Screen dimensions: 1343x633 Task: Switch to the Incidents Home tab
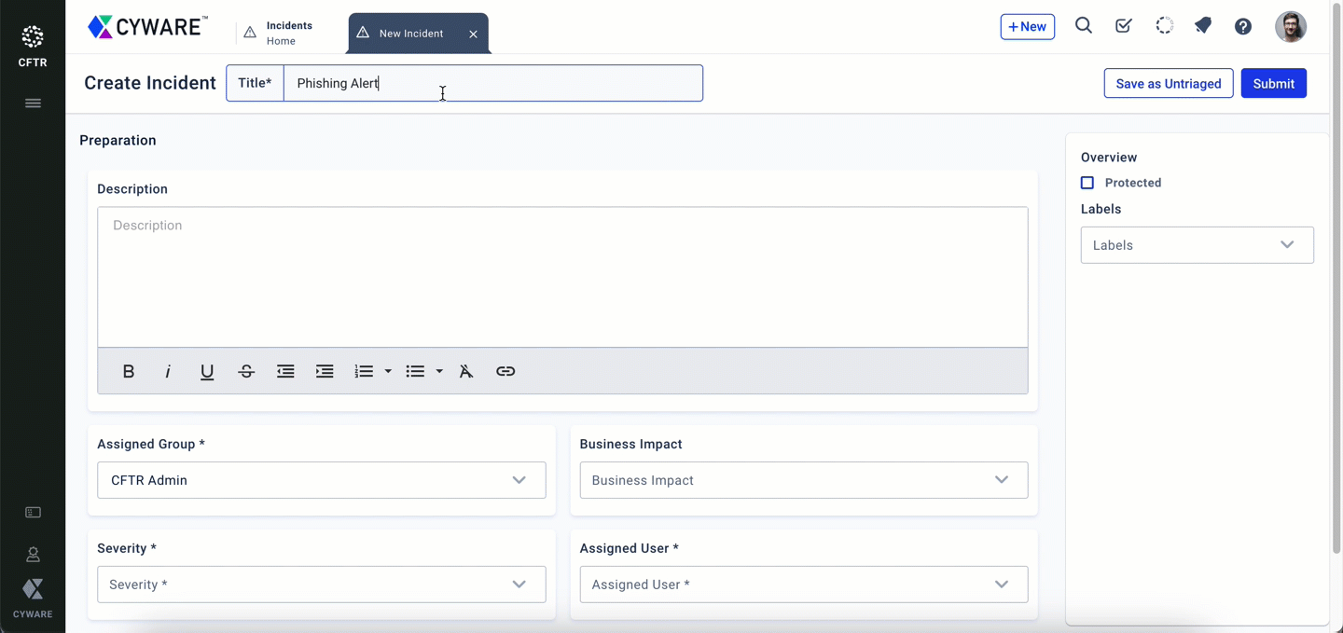[x=287, y=33]
